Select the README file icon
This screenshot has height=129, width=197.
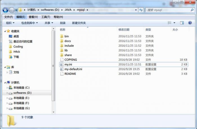[x=62, y=74]
